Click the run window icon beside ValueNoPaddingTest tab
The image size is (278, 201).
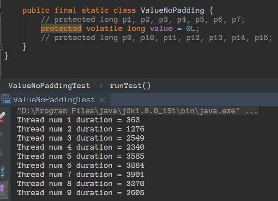6,99
